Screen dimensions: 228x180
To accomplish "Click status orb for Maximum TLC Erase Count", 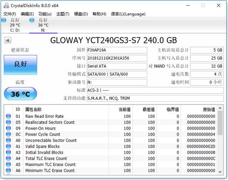I will pos(9,164).
